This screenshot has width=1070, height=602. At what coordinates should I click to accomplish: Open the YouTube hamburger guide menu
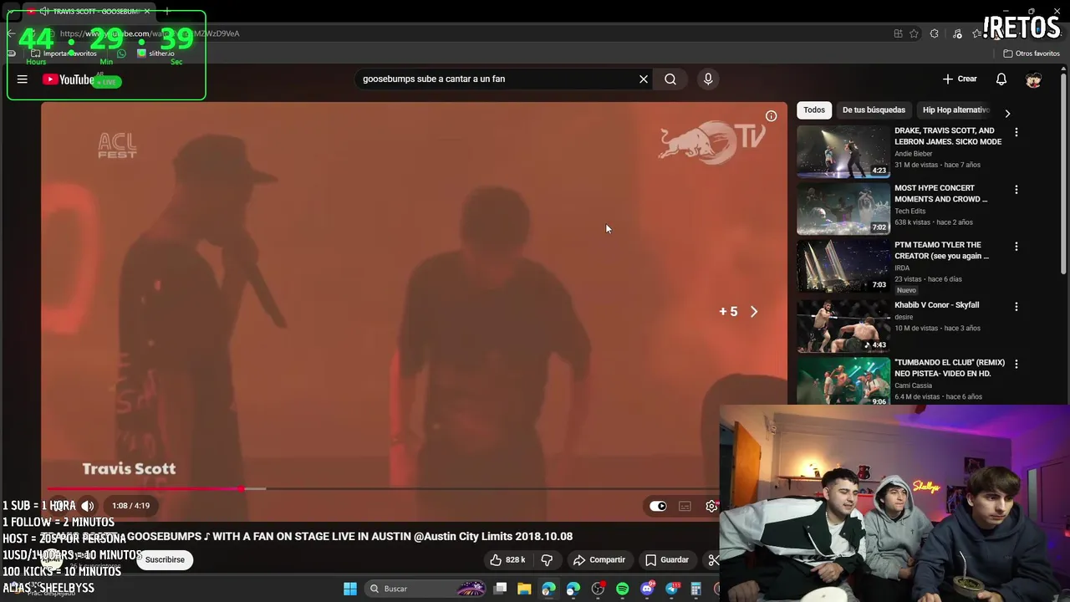[23, 79]
